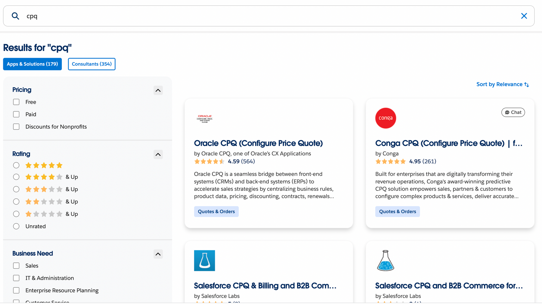
Task: Collapse the Business Need filter section
Action: (x=158, y=254)
